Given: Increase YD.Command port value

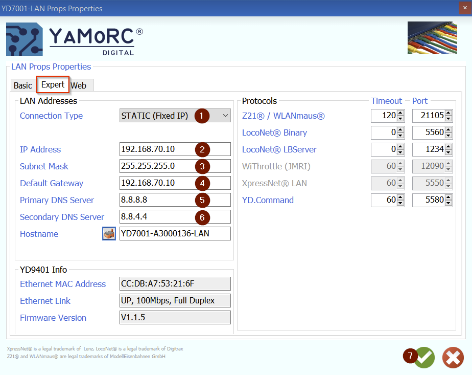Looking at the screenshot, I should 449,197.
